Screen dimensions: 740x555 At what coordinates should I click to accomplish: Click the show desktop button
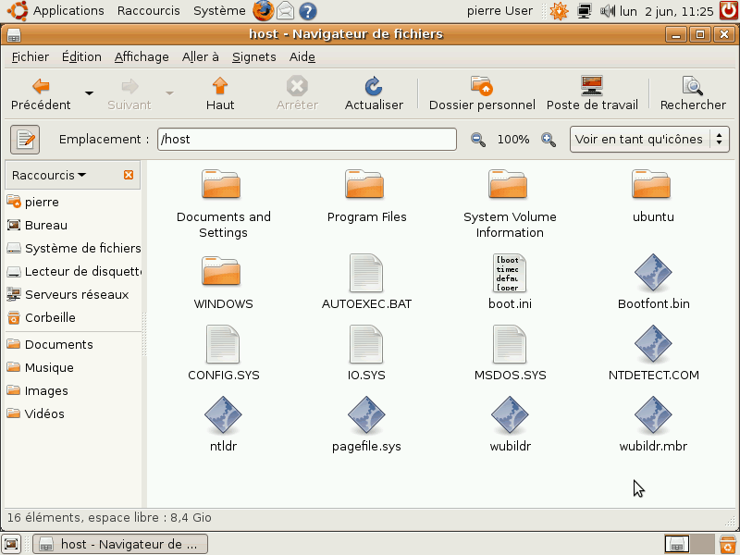pyautogui.click(x=11, y=544)
